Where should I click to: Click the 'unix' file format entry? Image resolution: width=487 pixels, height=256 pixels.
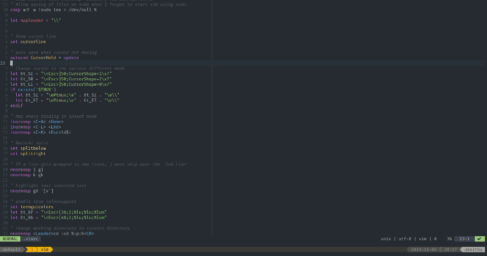386,239
